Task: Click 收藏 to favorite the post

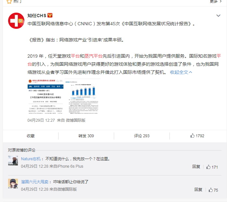Action: point(31,136)
